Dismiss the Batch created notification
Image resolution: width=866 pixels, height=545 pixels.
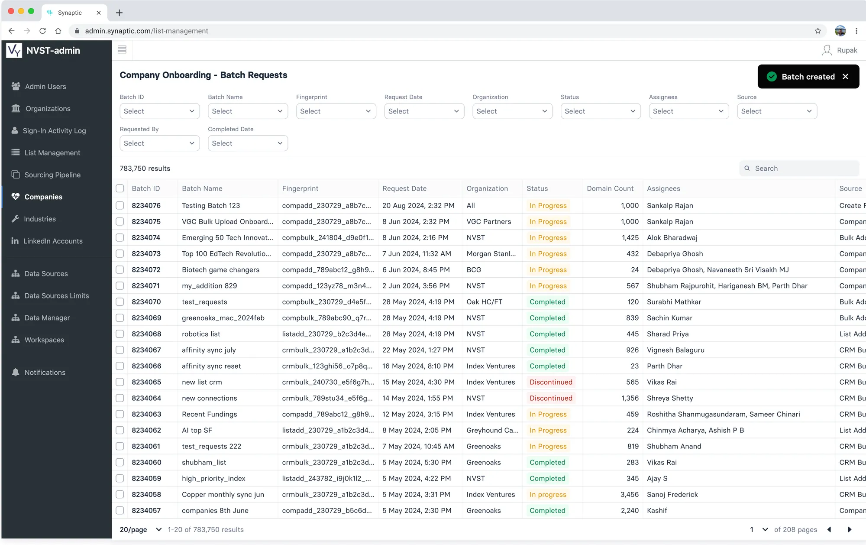point(846,77)
